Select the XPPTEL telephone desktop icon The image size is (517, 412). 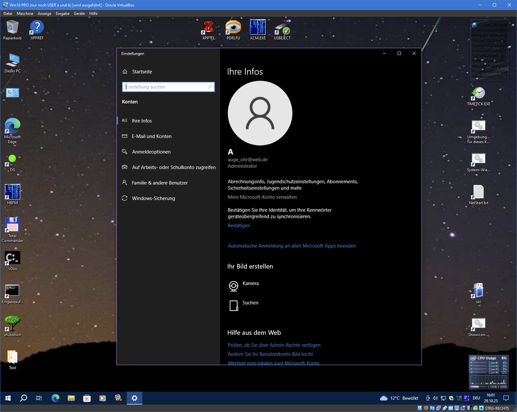coord(208,30)
